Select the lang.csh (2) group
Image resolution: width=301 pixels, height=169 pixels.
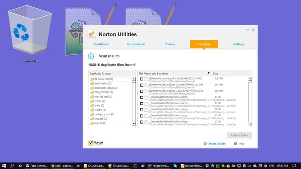(x=101, y=119)
